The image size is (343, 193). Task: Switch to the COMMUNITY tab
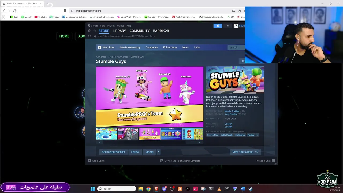pyautogui.click(x=139, y=31)
